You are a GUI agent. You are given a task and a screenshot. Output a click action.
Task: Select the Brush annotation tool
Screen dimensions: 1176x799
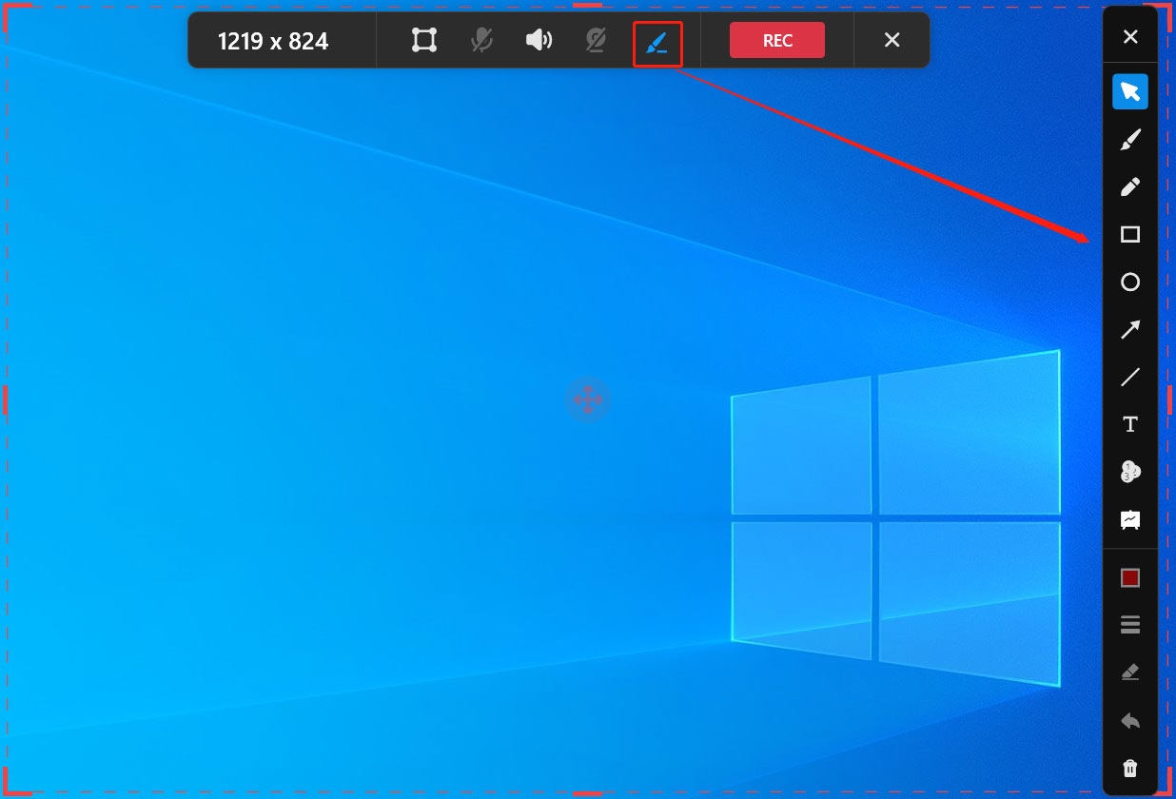tap(1130, 139)
